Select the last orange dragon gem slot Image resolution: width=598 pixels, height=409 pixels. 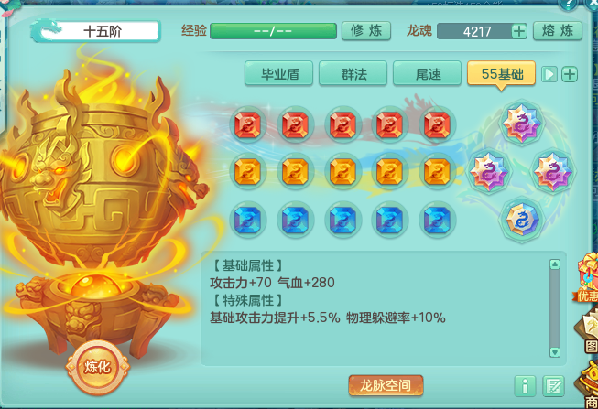[437, 171]
